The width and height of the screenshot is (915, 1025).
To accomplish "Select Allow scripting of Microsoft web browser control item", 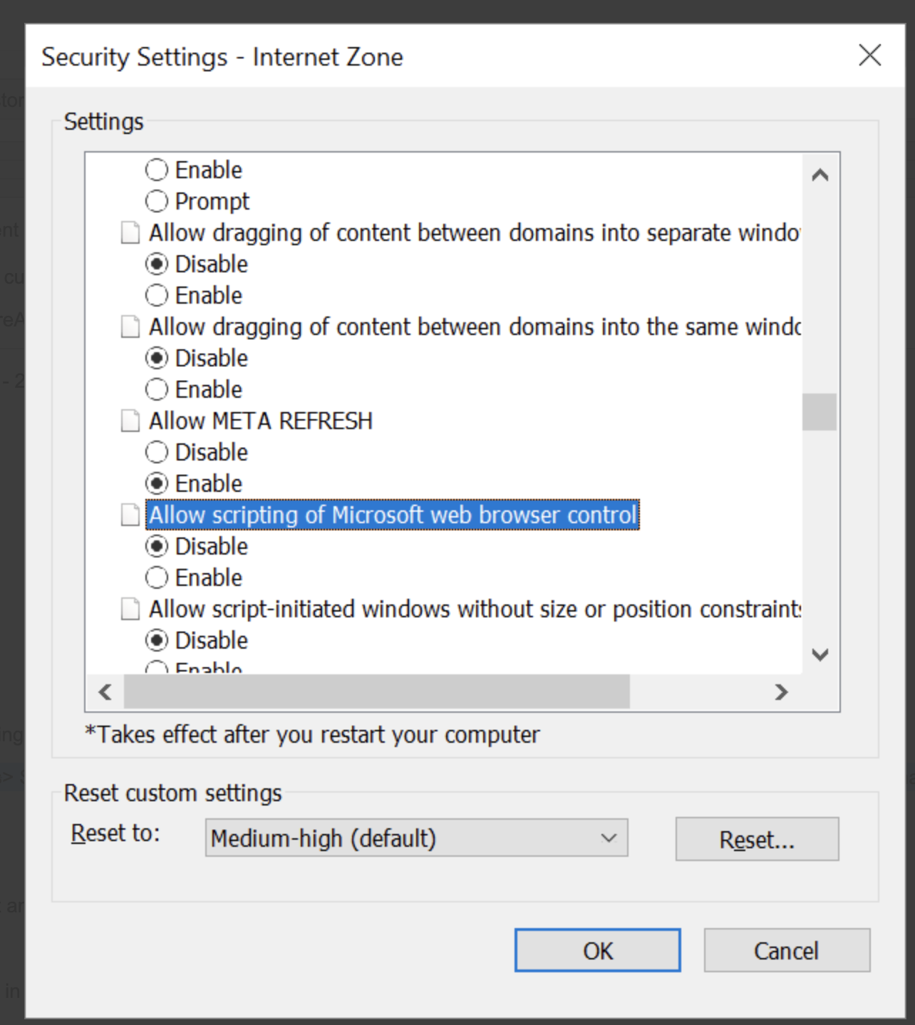I will [392, 515].
